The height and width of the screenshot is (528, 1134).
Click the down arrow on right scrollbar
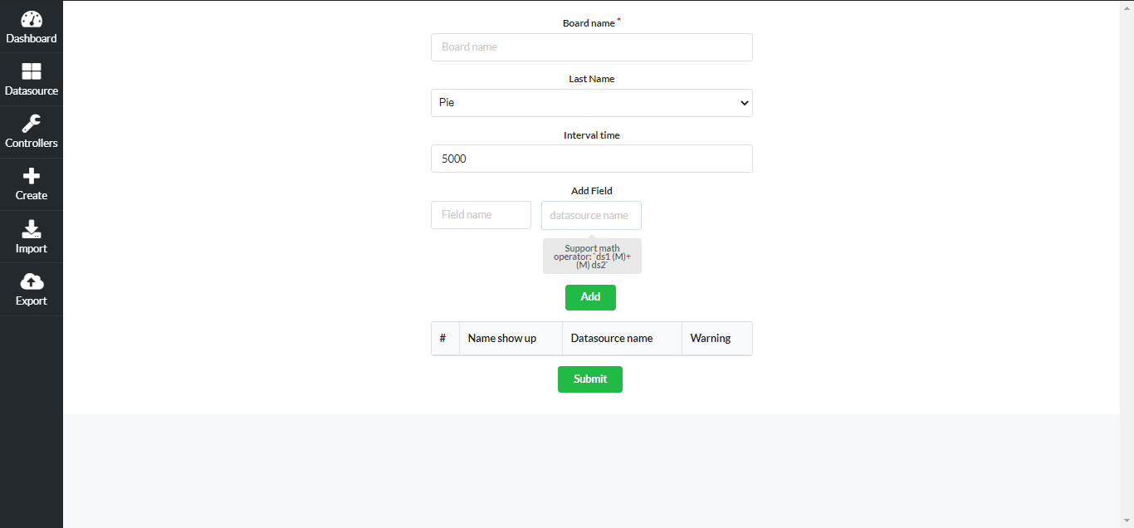(1127, 521)
